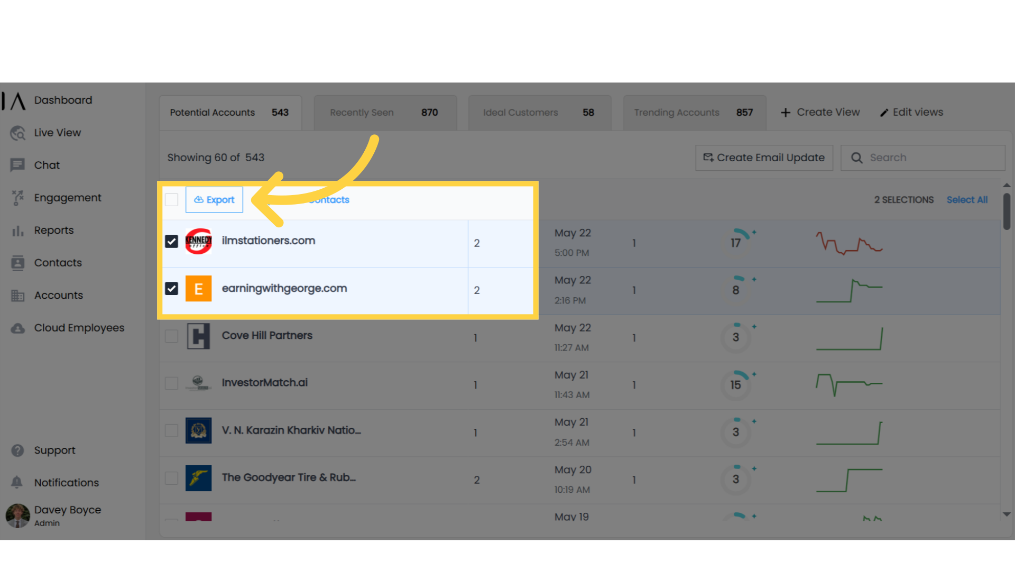This screenshot has width=1015, height=571.
Task: Click the Goodyear Tire logo
Action: tap(199, 478)
